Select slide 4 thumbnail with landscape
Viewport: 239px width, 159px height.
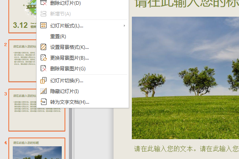click(37, 148)
